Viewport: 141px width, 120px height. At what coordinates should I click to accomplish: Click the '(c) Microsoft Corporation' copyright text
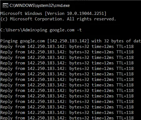pos(32,19)
